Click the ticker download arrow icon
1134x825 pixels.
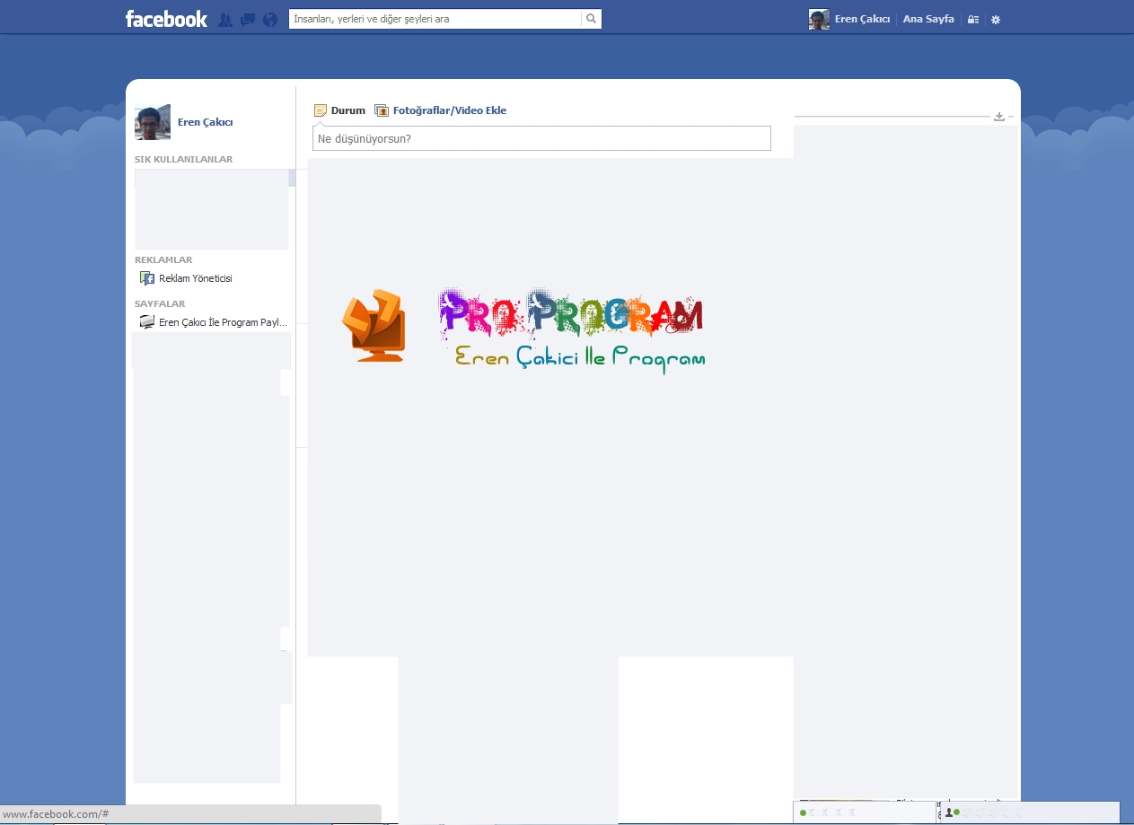click(x=999, y=117)
